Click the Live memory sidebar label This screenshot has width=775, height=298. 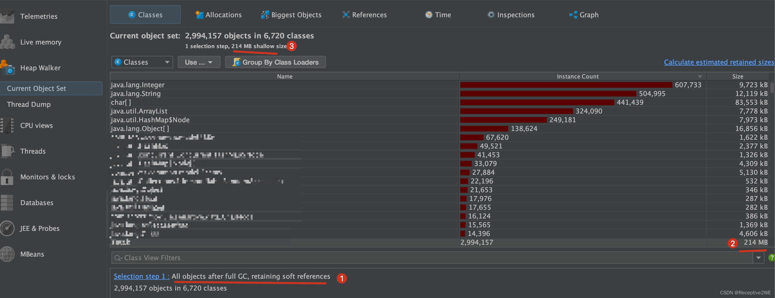click(x=41, y=42)
